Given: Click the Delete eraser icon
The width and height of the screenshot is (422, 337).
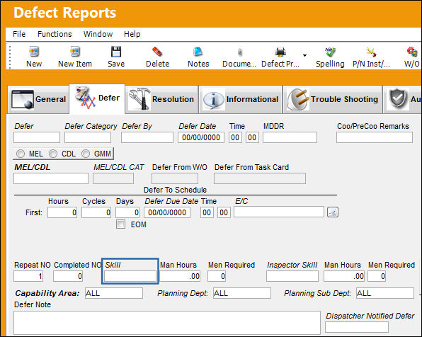Looking at the screenshot, I should [157, 52].
